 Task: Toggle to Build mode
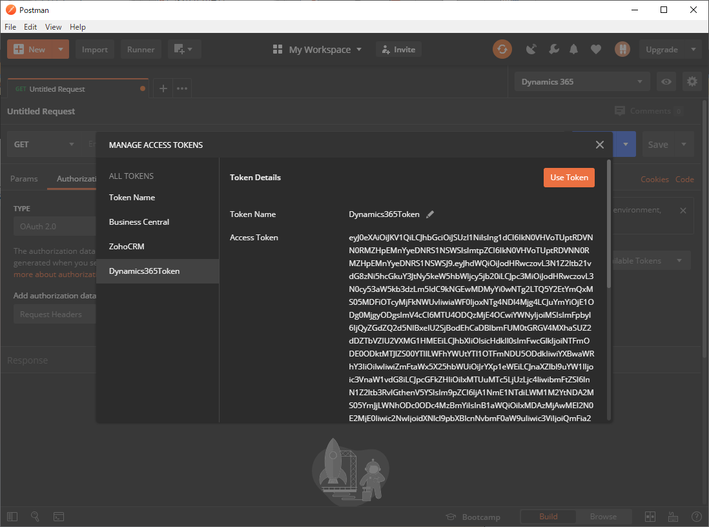[x=548, y=516]
